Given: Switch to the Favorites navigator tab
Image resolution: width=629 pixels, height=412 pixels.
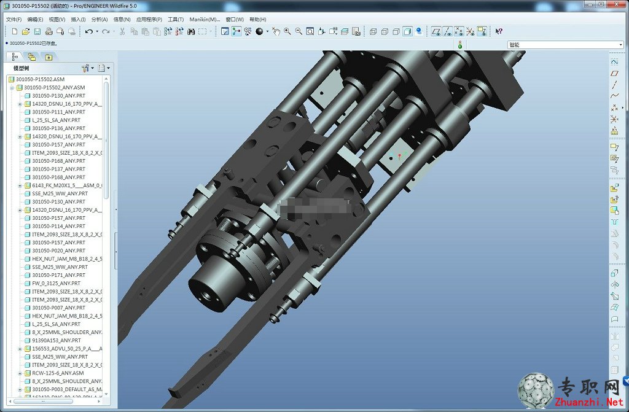Looking at the screenshot, I should pos(49,57).
